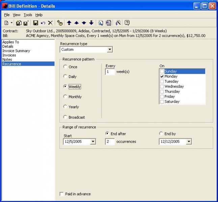Image resolution: width=218 pixels, height=202 pixels.
Task: Choose the End by radio option
Action: tap(161, 134)
